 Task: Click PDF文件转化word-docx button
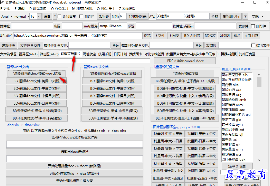point(185,61)
